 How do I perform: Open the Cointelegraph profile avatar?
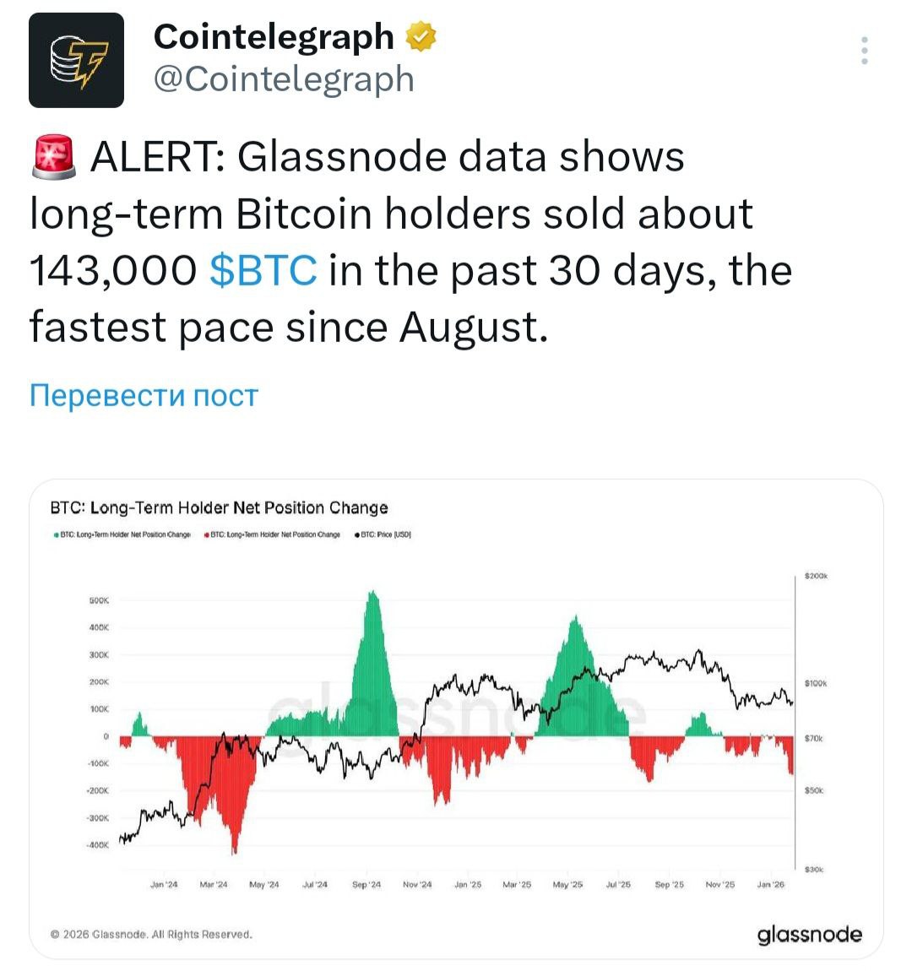(76, 60)
